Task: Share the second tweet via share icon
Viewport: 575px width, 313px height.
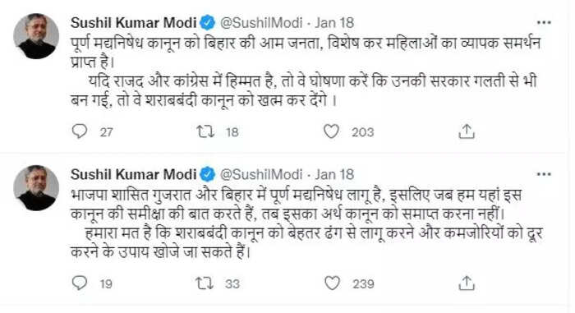Action: coord(467,283)
